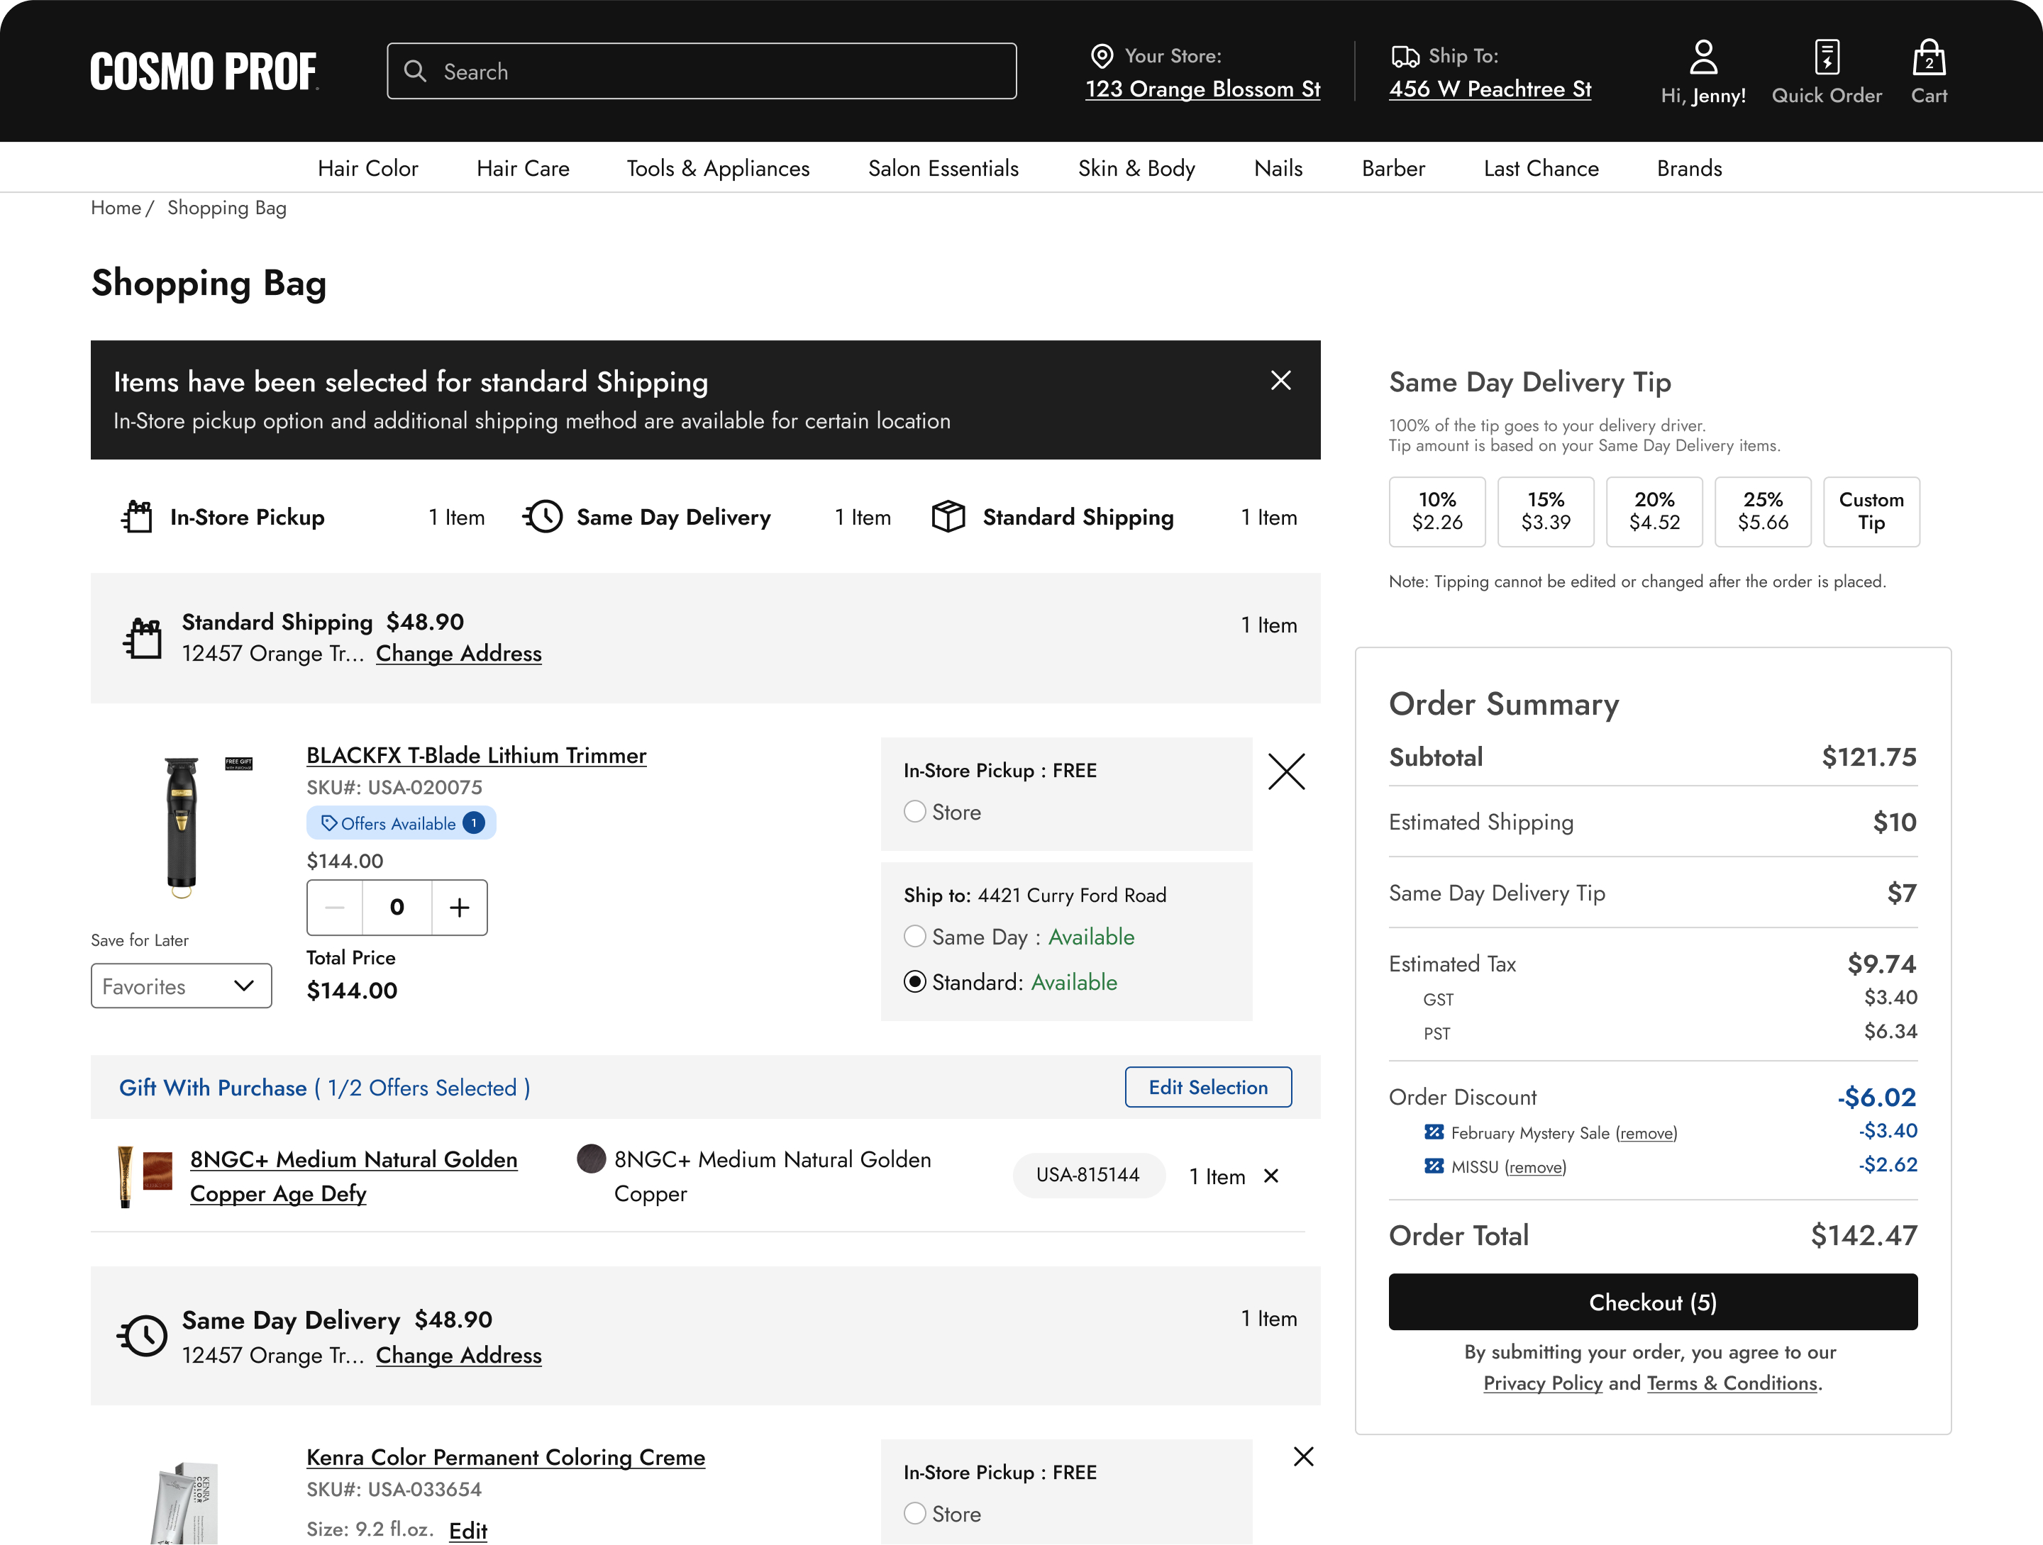Open the Favorites save for later dropdown

[181, 986]
